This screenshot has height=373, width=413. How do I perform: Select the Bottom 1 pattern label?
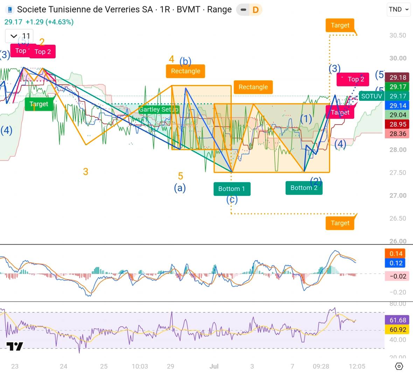[x=232, y=189]
